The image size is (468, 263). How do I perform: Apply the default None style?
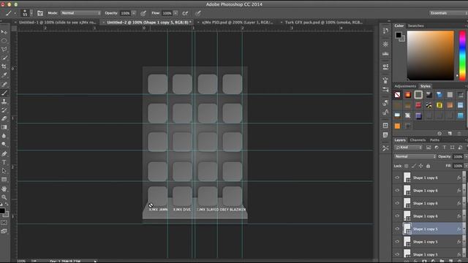[397, 95]
